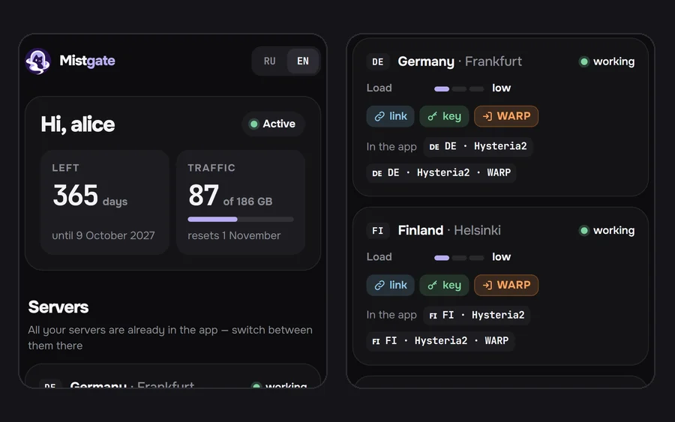The image size is (675, 422).
Task: Click the chain link icon in Finland card
Action: point(379,285)
